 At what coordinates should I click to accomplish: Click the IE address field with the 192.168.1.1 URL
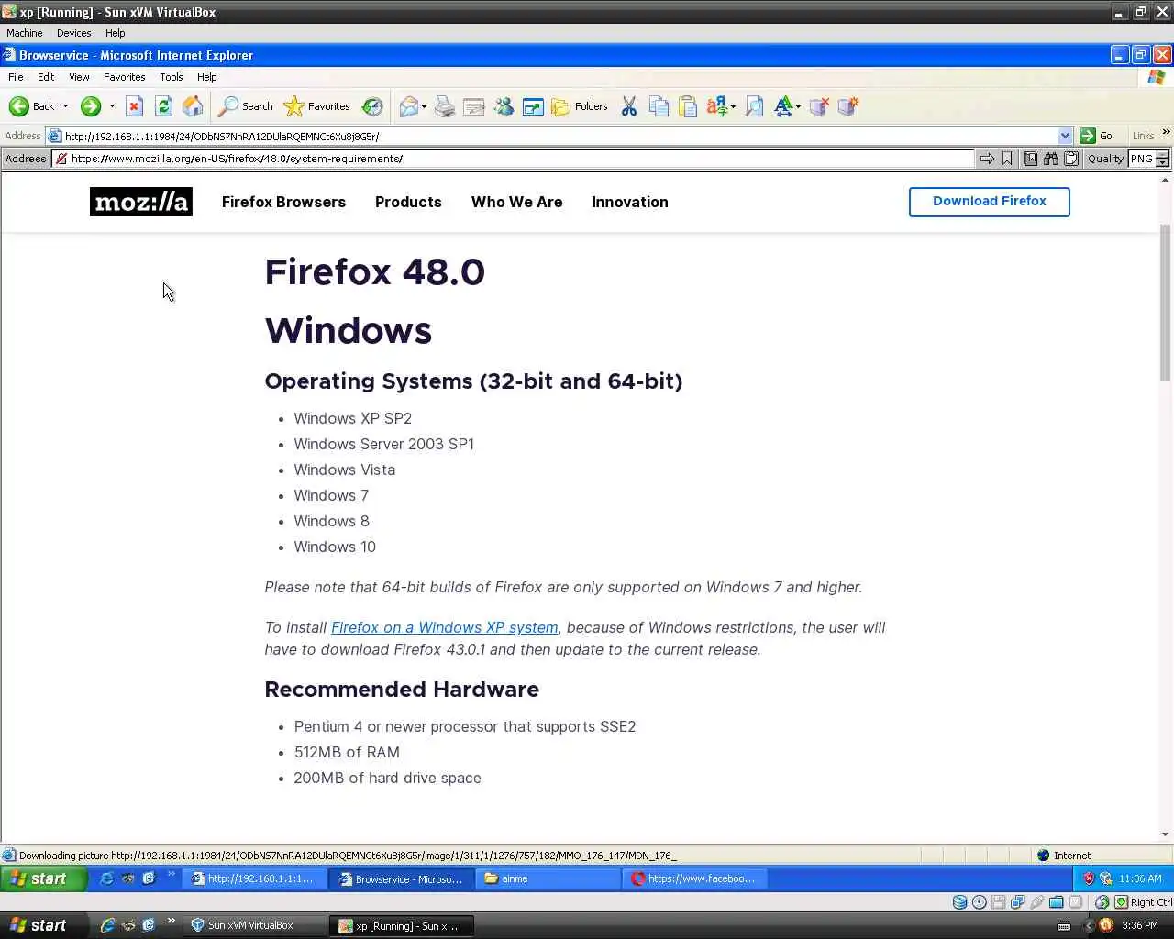[559, 136]
